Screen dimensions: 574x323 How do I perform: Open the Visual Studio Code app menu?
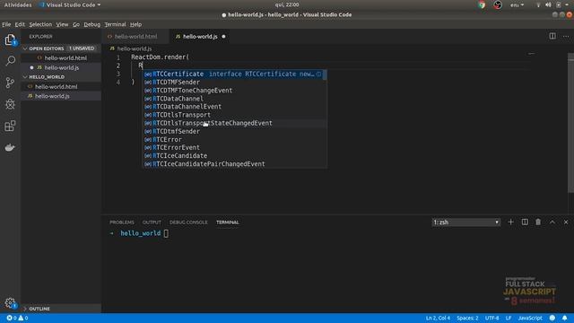click(70, 4)
